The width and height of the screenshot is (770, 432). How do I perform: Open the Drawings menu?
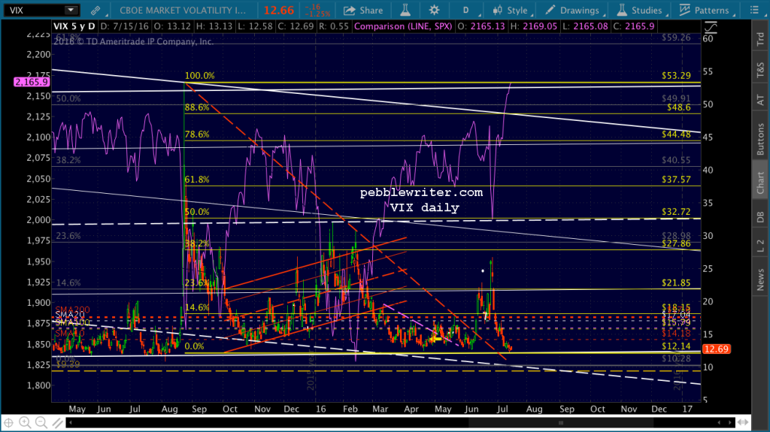(x=572, y=11)
